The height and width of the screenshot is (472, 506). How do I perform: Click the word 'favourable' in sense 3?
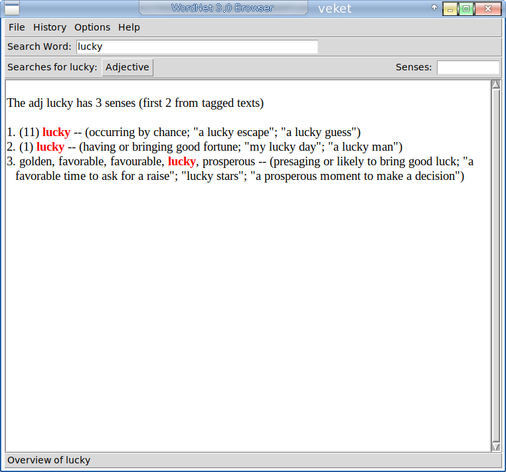pyautogui.click(x=137, y=161)
